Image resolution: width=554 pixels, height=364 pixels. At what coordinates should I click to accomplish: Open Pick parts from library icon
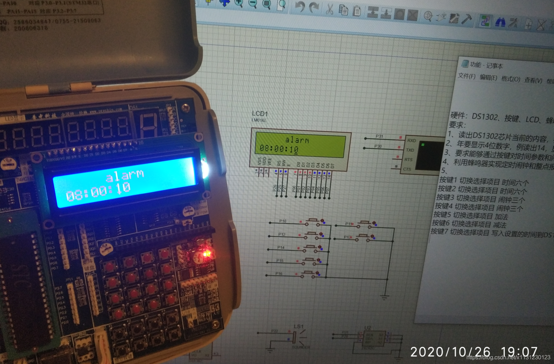428,16
